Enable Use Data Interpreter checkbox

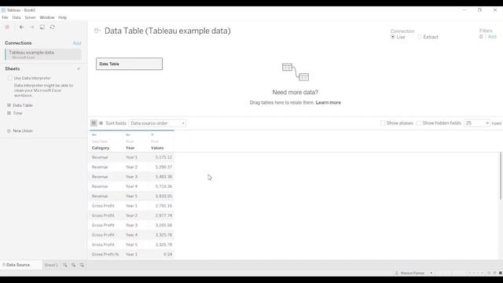pos(10,78)
